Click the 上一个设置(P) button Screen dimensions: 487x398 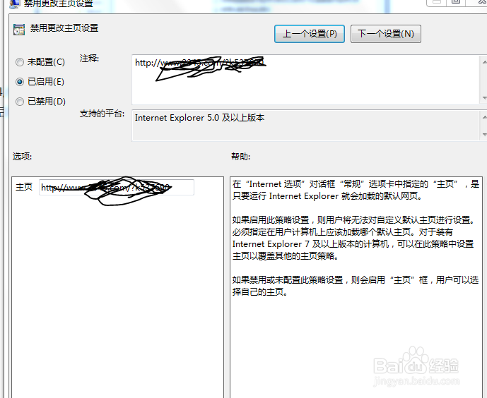310,34
